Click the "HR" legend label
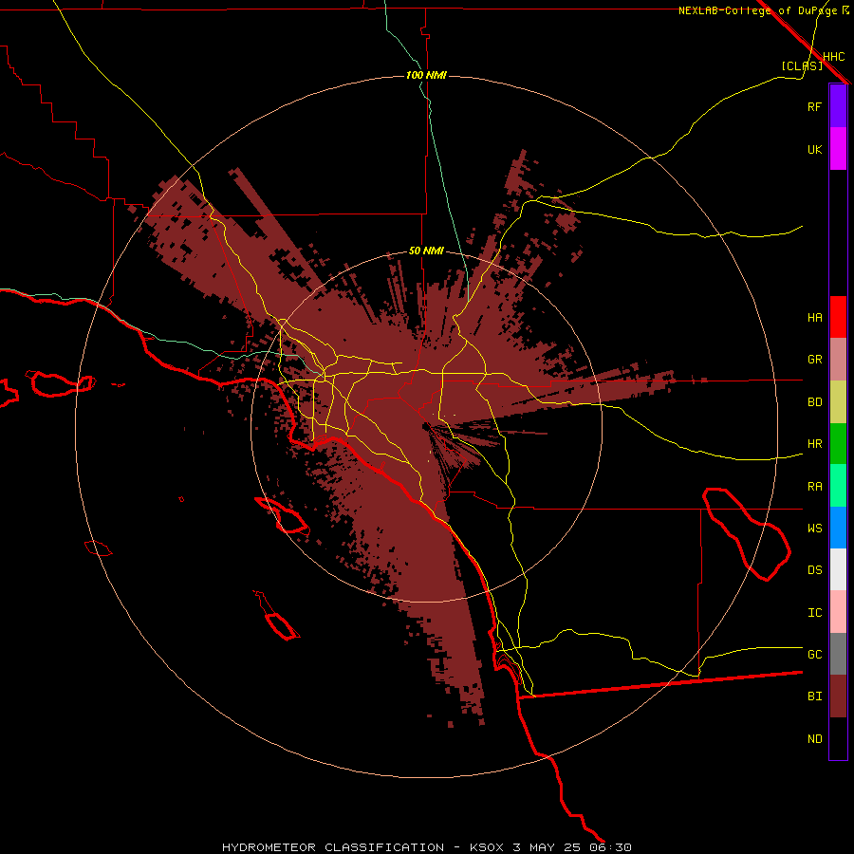 (x=814, y=444)
